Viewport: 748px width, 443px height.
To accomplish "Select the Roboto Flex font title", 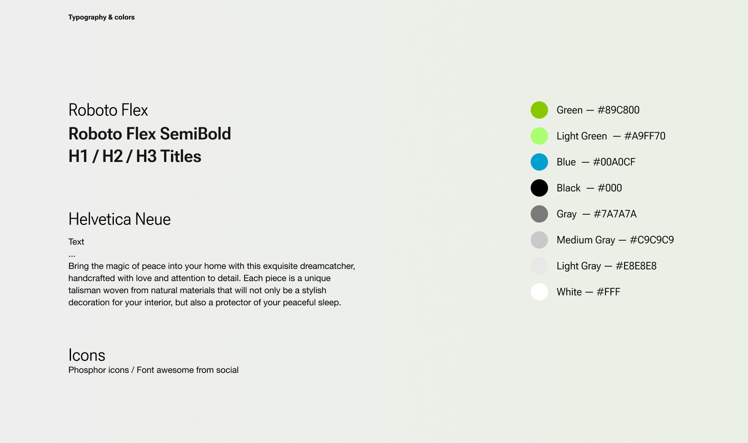I will 108,110.
